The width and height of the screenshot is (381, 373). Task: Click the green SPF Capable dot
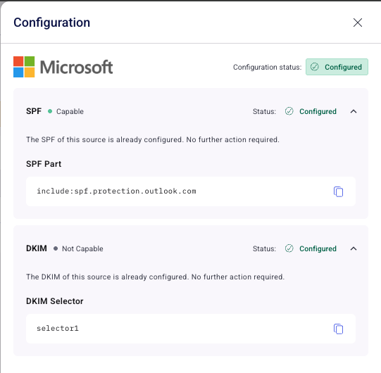pos(50,111)
